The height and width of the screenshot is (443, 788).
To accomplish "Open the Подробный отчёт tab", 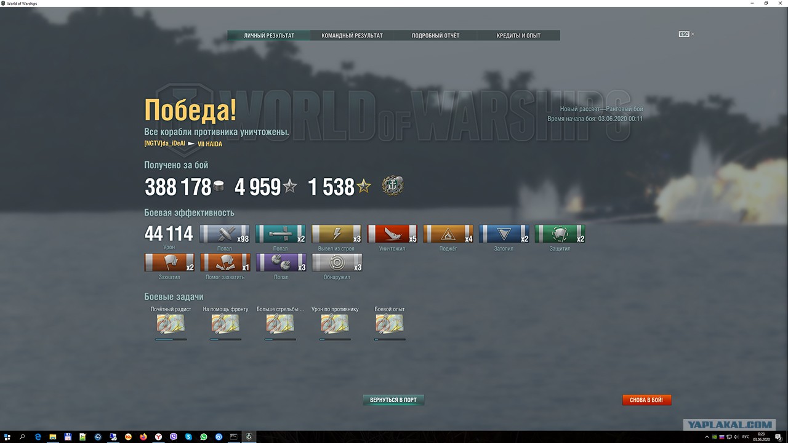I will (x=435, y=36).
